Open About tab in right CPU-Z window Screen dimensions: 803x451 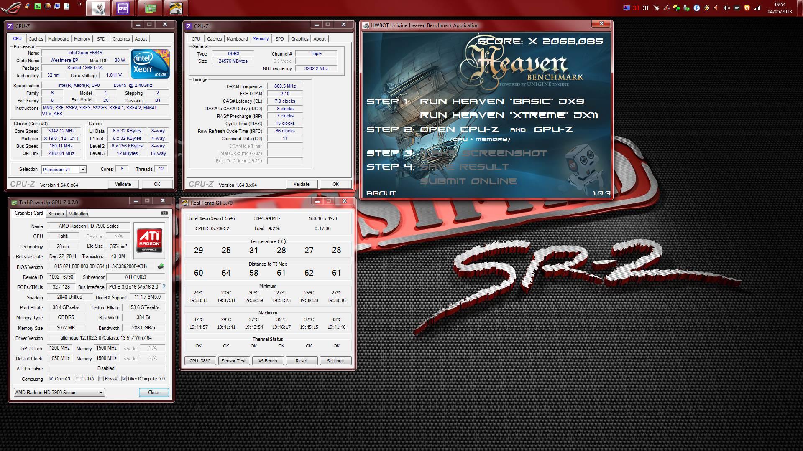(x=320, y=39)
